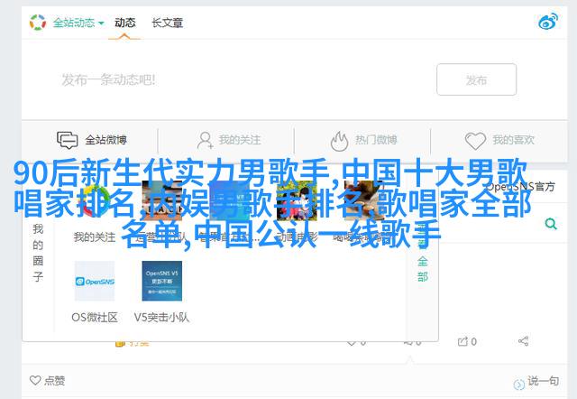Open 我的喜欢 heart icon tab
Image resolution: width=577 pixels, height=399 pixels.
pyautogui.click(x=475, y=141)
